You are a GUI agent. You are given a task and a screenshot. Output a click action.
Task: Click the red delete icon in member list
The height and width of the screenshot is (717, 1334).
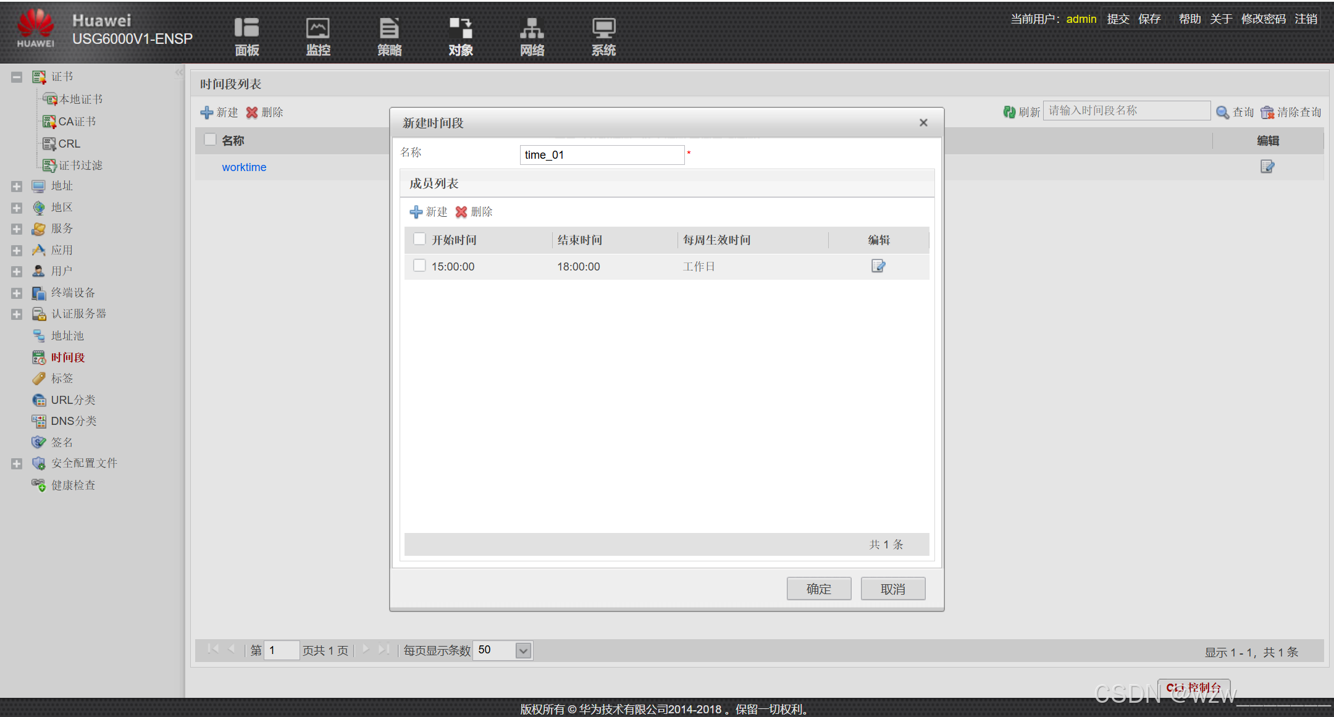tap(461, 212)
